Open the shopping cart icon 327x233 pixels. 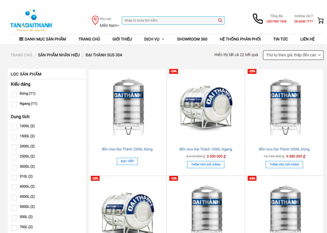pos(320,21)
